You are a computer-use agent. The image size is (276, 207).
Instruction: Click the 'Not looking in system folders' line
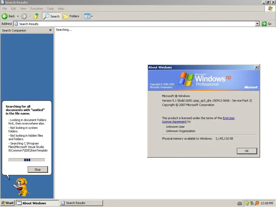(23, 129)
